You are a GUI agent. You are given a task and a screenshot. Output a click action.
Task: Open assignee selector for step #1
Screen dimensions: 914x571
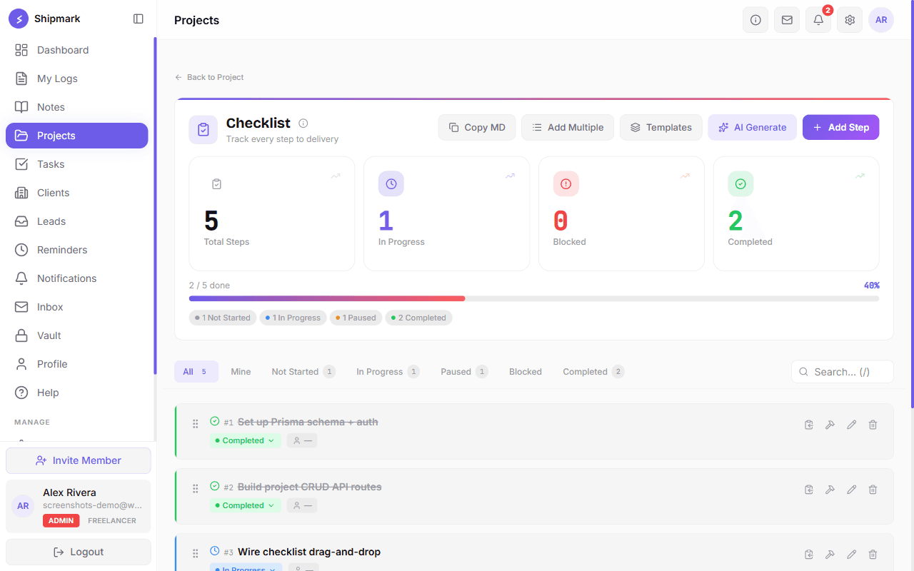click(302, 440)
